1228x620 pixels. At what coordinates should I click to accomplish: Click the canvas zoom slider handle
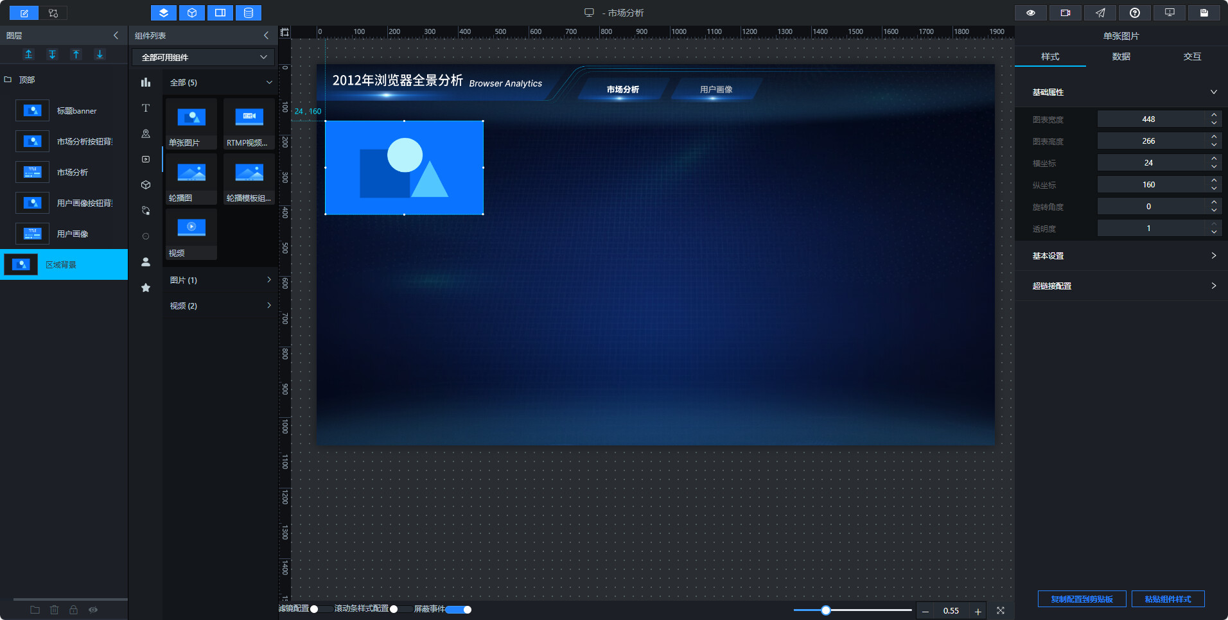pos(826,610)
